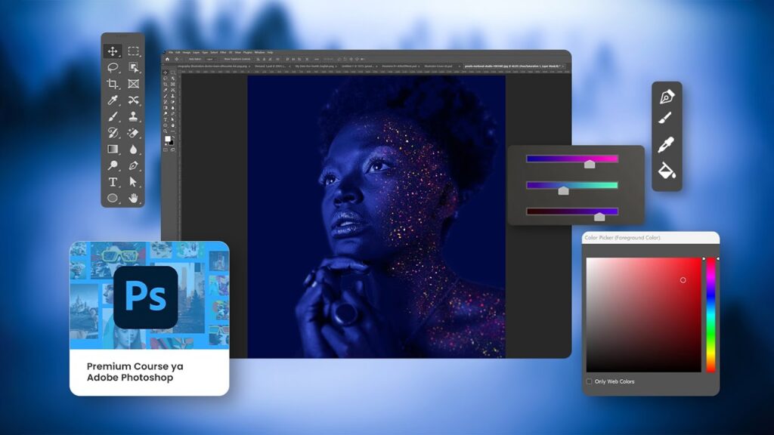
Task: Enable the Only Web Colors checkbox
Action: click(x=590, y=381)
